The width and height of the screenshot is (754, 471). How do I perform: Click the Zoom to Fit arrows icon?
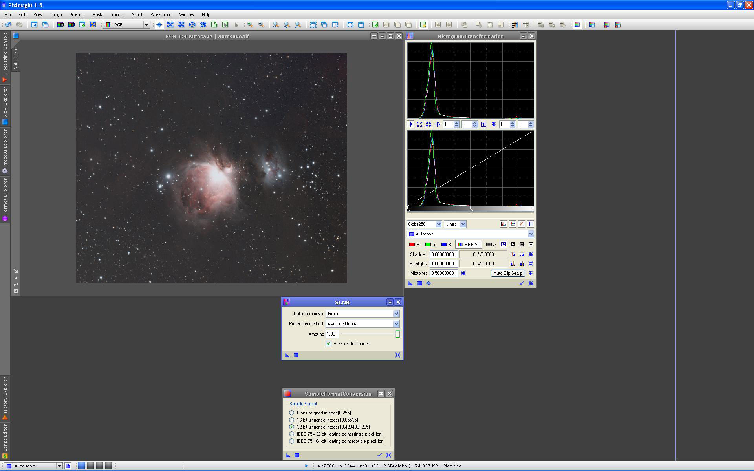170,25
